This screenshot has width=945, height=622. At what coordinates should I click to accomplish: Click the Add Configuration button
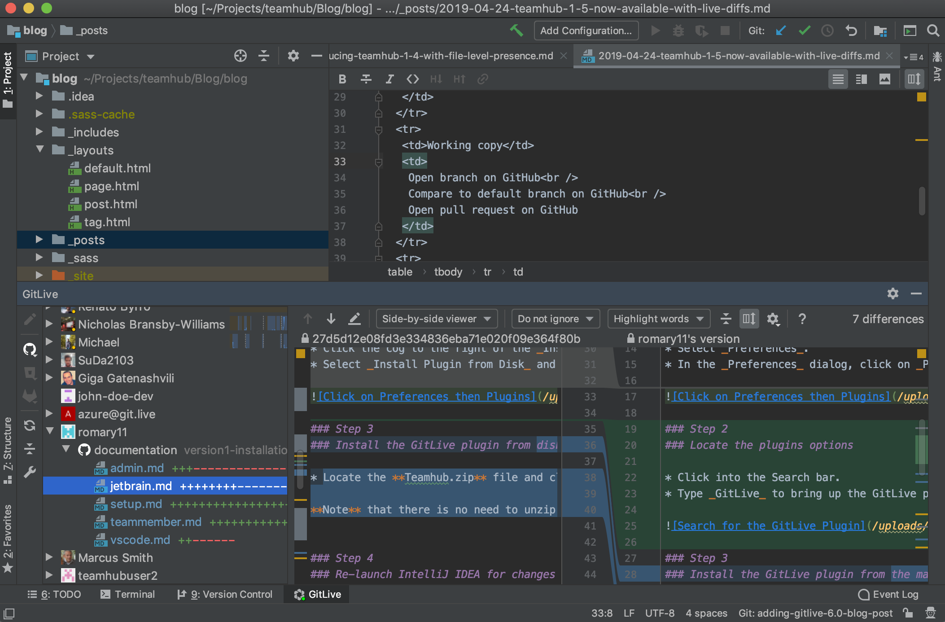[586, 31]
